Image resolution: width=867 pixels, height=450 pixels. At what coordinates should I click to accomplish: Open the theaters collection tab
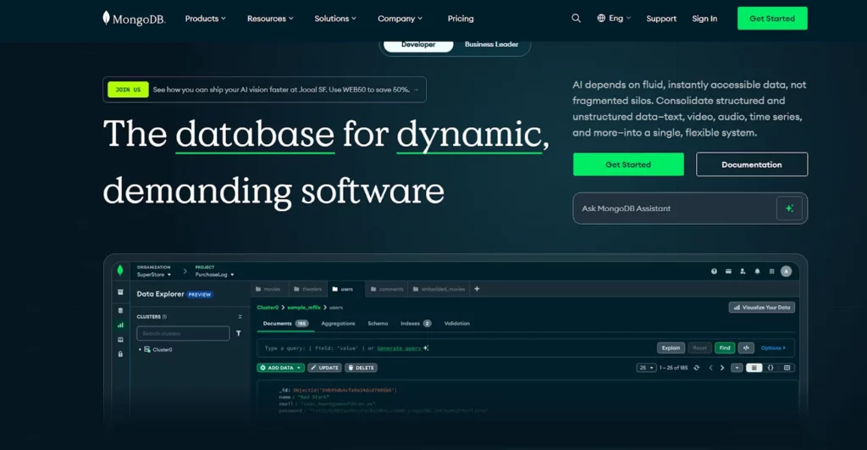pyautogui.click(x=307, y=289)
